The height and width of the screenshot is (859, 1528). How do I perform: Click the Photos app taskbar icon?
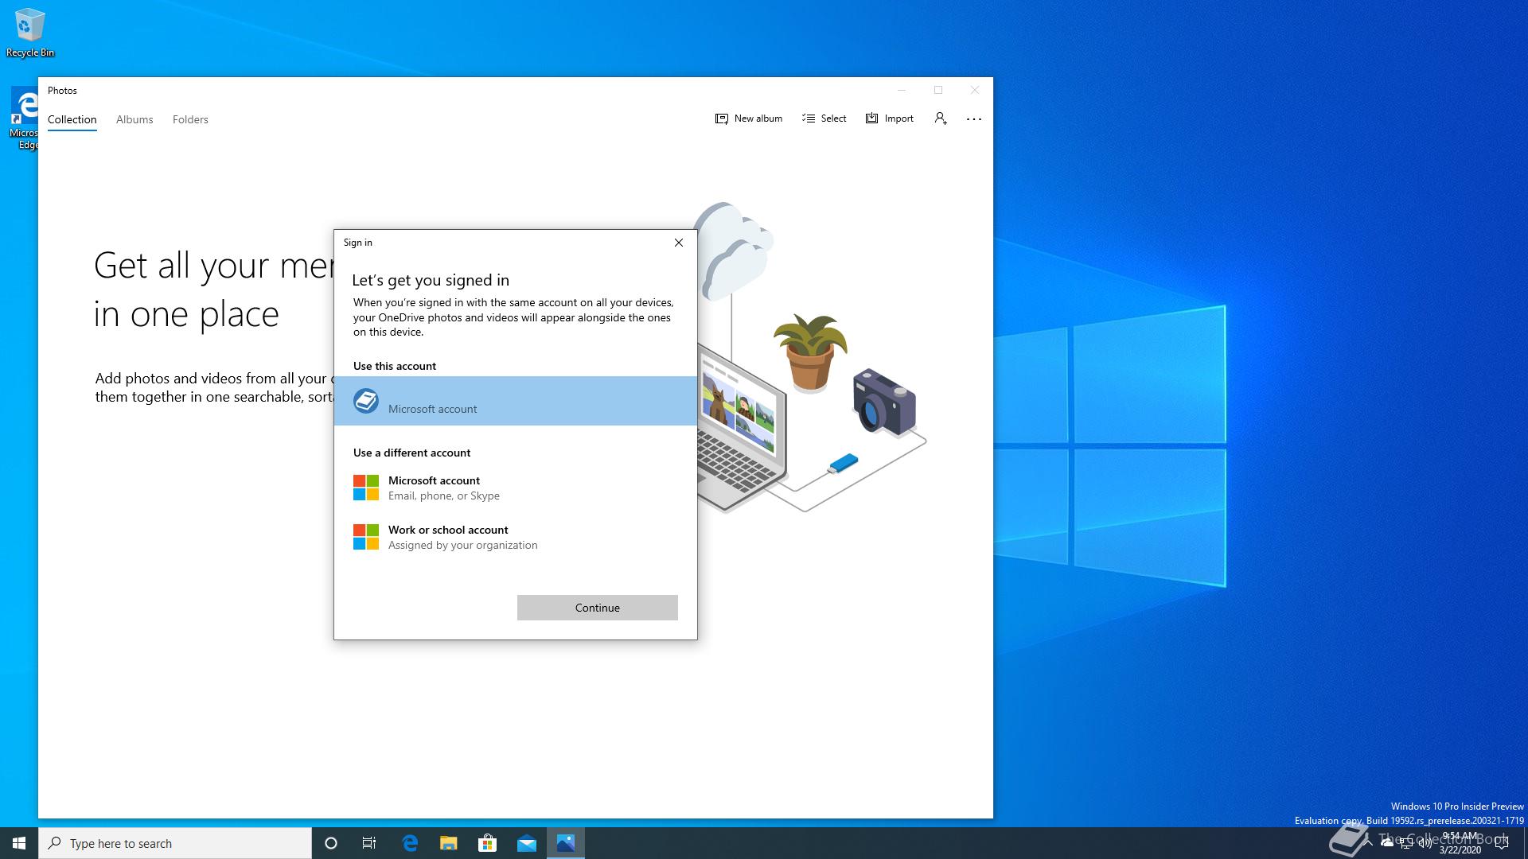pyautogui.click(x=566, y=843)
